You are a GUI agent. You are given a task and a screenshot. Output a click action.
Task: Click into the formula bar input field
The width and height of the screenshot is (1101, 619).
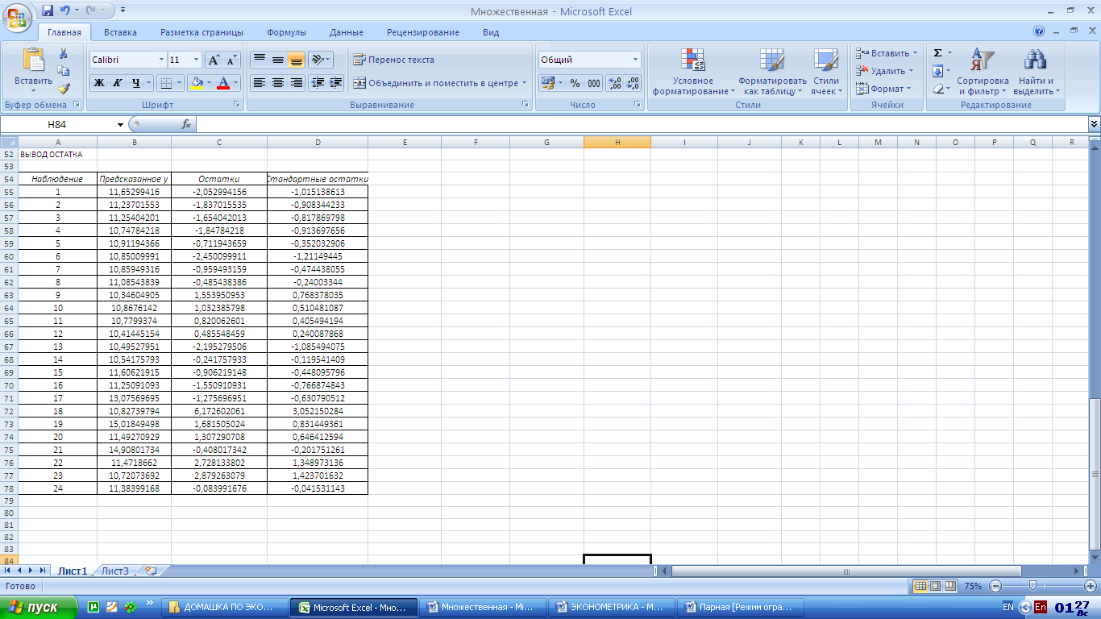pyautogui.click(x=642, y=124)
